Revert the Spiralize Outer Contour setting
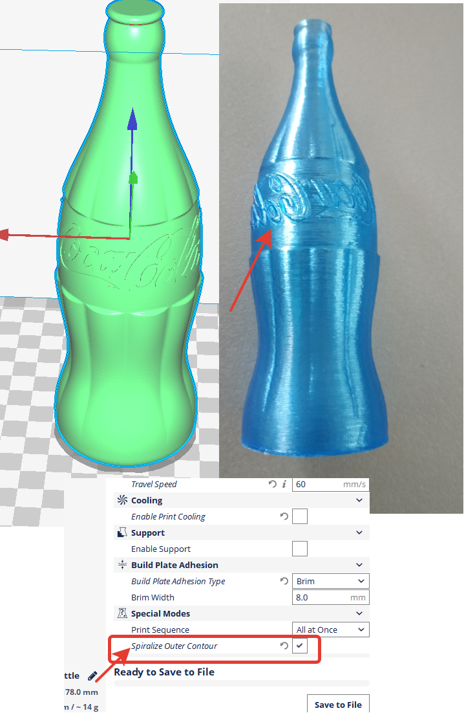464x713 pixels. (284, 646)
